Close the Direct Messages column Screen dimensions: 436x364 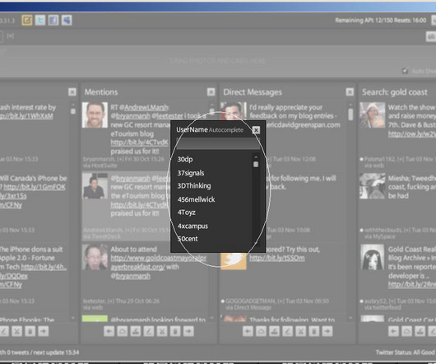pos(350,92)
